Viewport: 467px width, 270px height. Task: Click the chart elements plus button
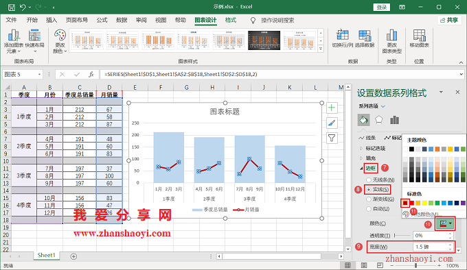point(332,108)
